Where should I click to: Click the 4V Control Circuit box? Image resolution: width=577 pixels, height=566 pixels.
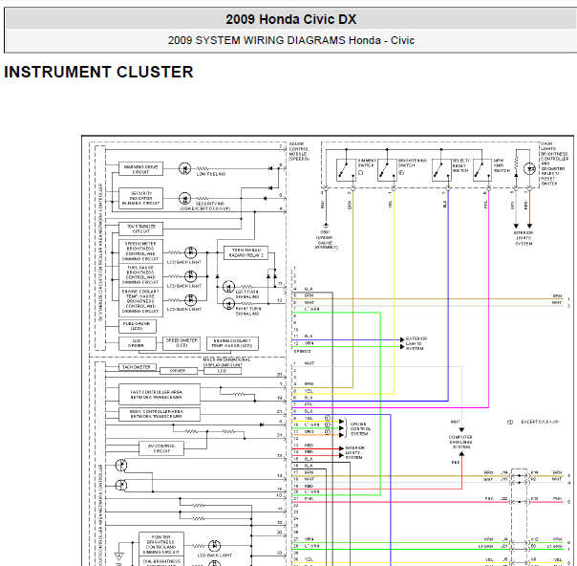tap(161, 448)
